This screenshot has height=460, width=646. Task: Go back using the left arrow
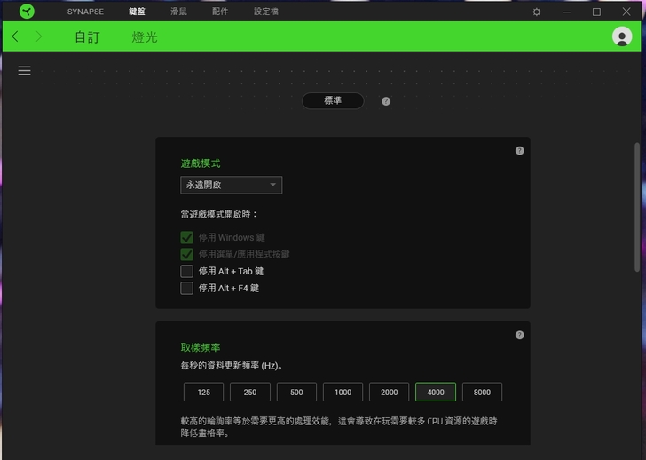15,36
